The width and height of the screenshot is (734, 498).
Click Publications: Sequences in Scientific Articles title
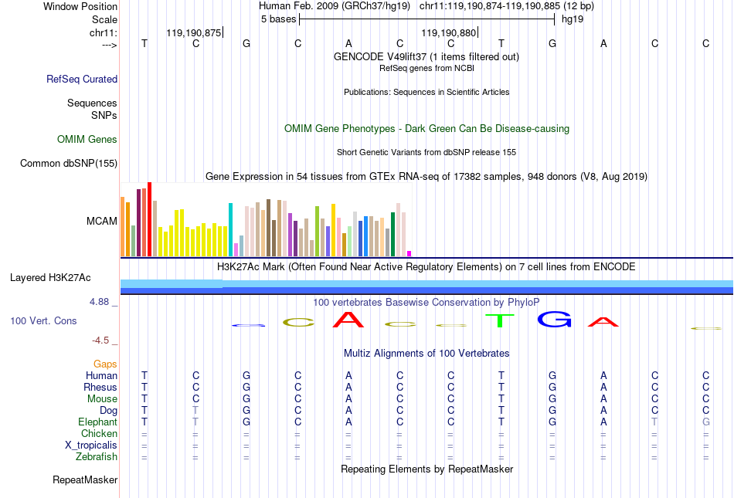pos(426,92)
